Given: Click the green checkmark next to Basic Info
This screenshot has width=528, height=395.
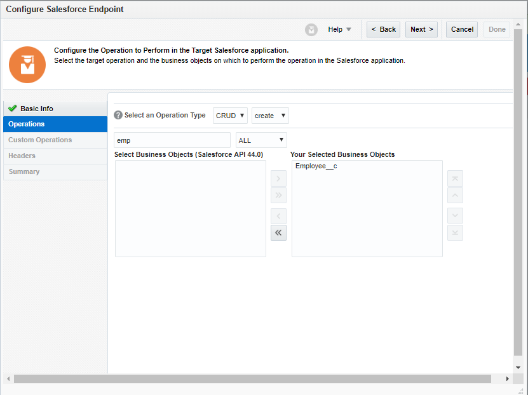Looking at the screenshot, I should (13, 109).
